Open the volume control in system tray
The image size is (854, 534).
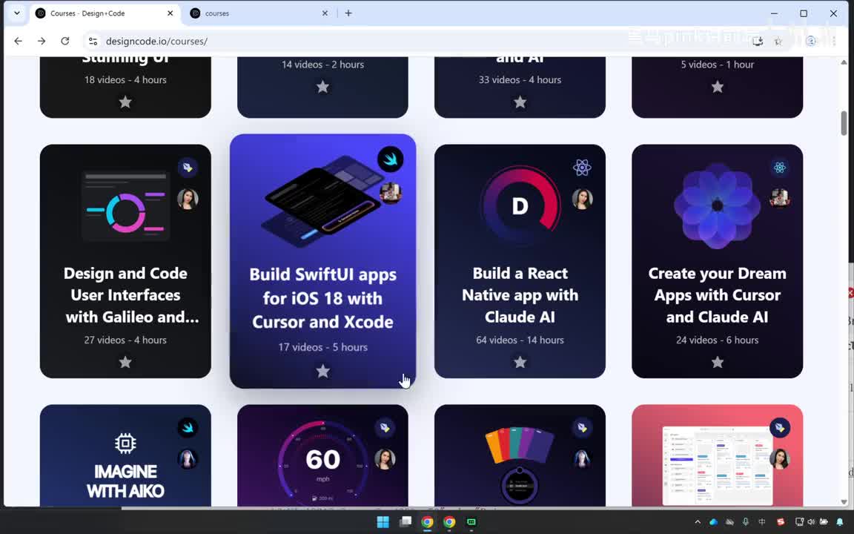(811, 522)
